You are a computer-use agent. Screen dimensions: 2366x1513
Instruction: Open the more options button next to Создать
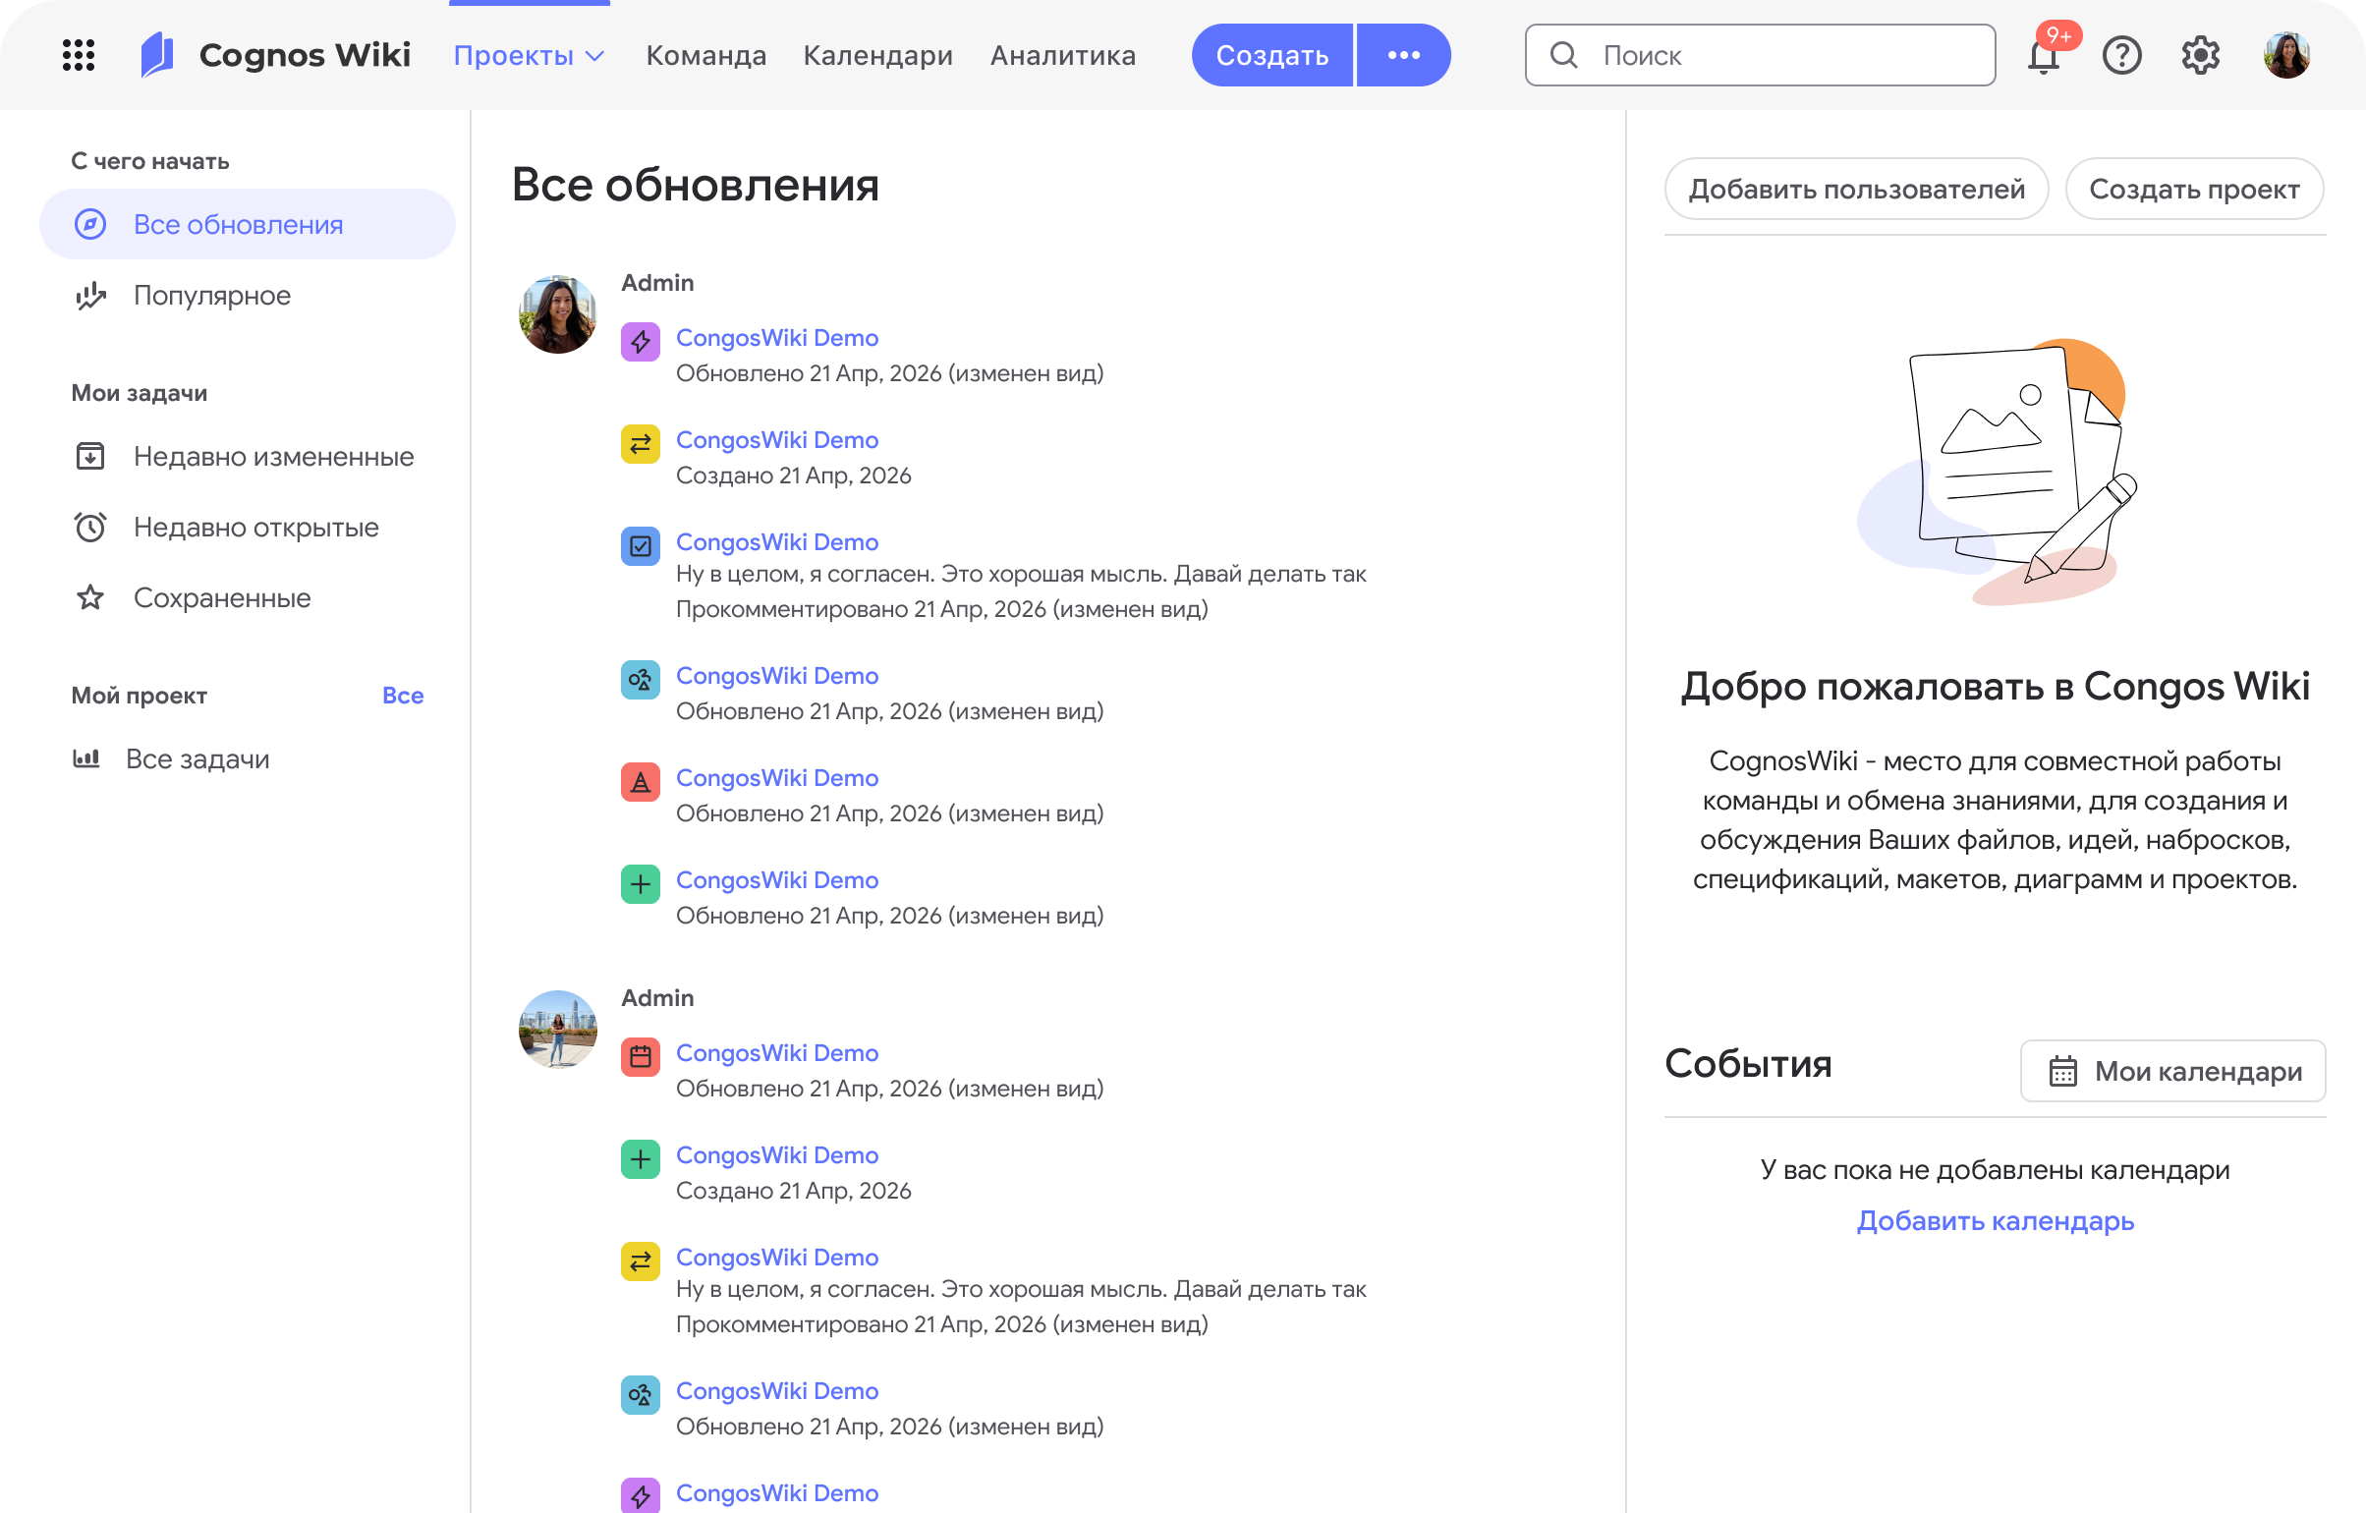[x=1404, y=55]
